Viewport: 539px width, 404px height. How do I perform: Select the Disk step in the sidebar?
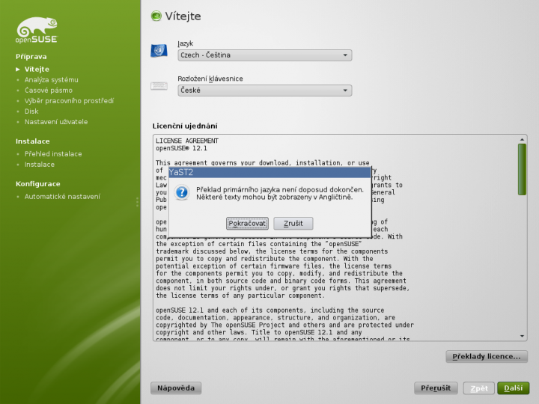point(31,111)
